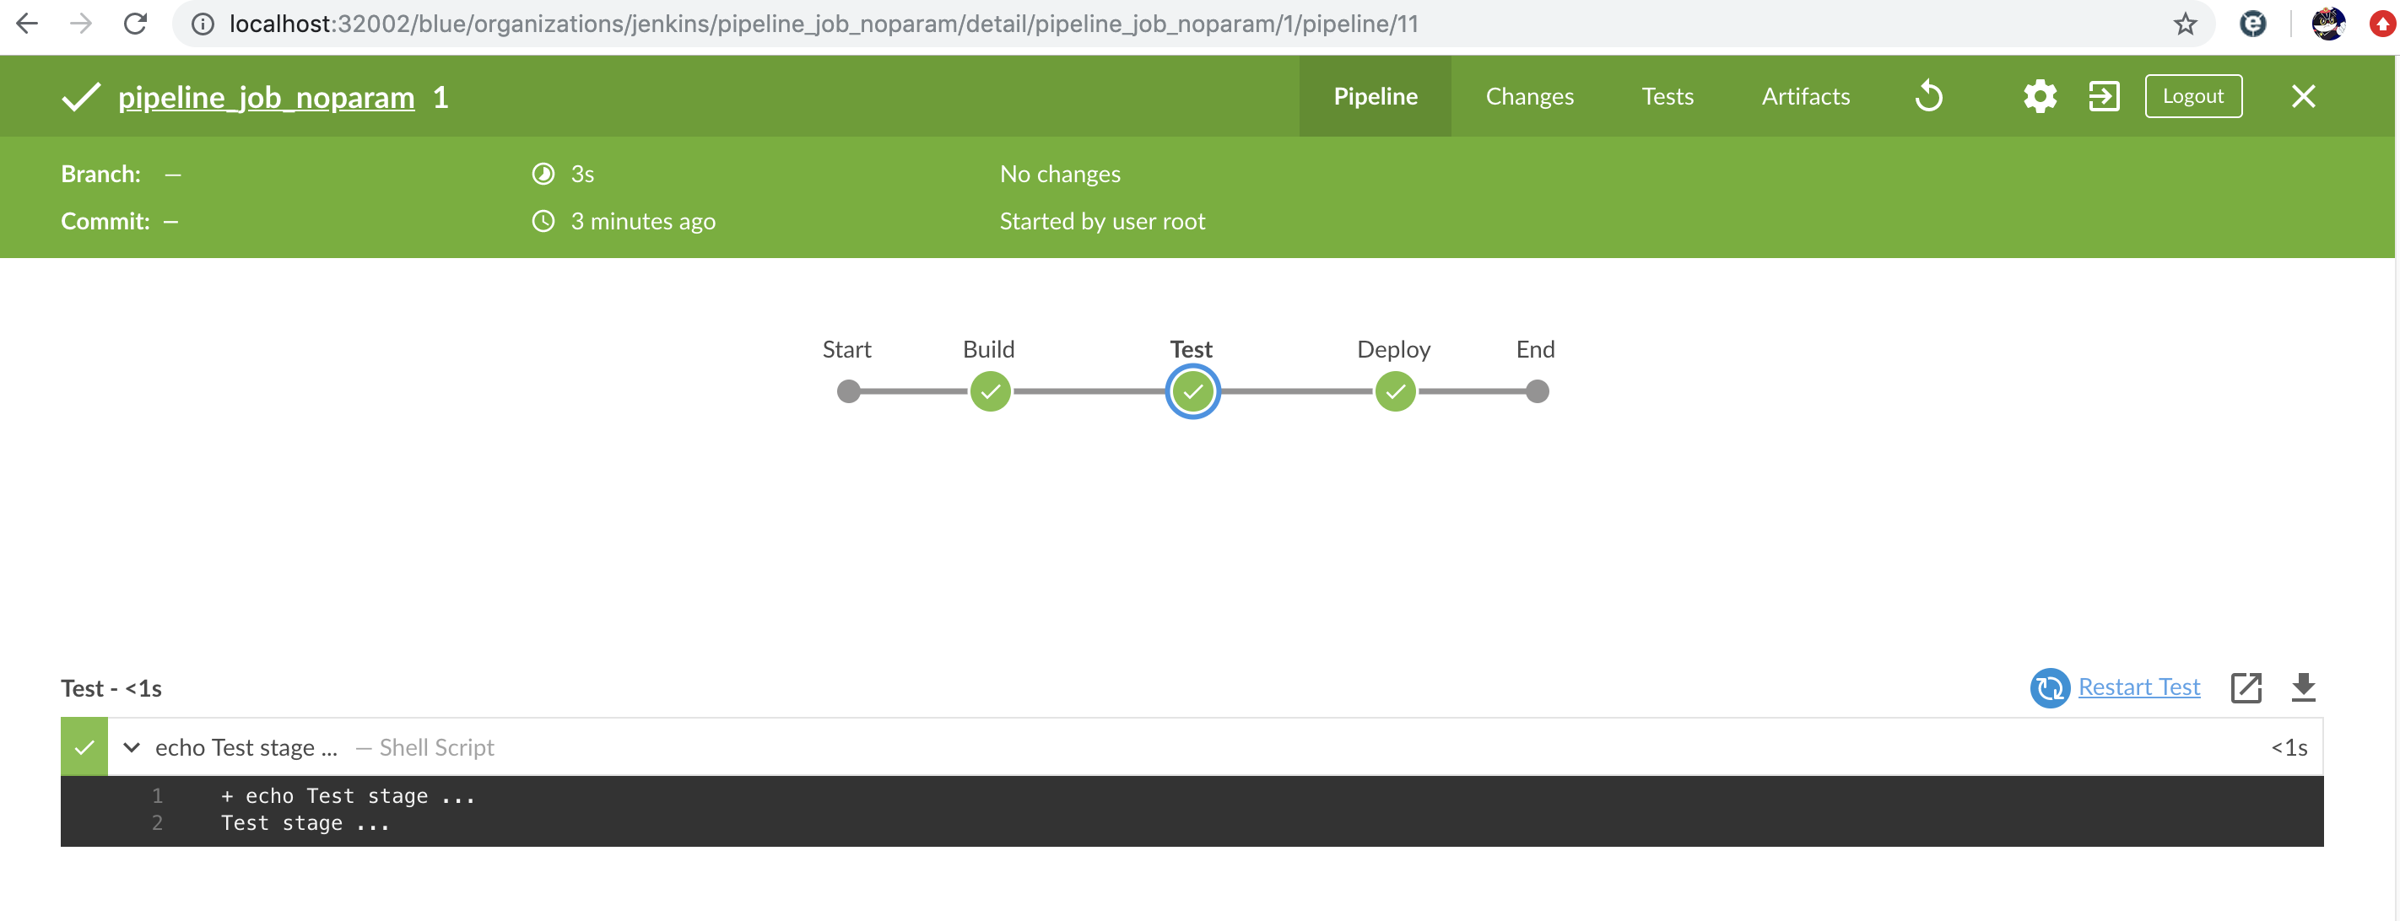This screenshot has height=921, width=2400.
Task: Click the highlighted Test stage node
Action: tap(1192, 391)
